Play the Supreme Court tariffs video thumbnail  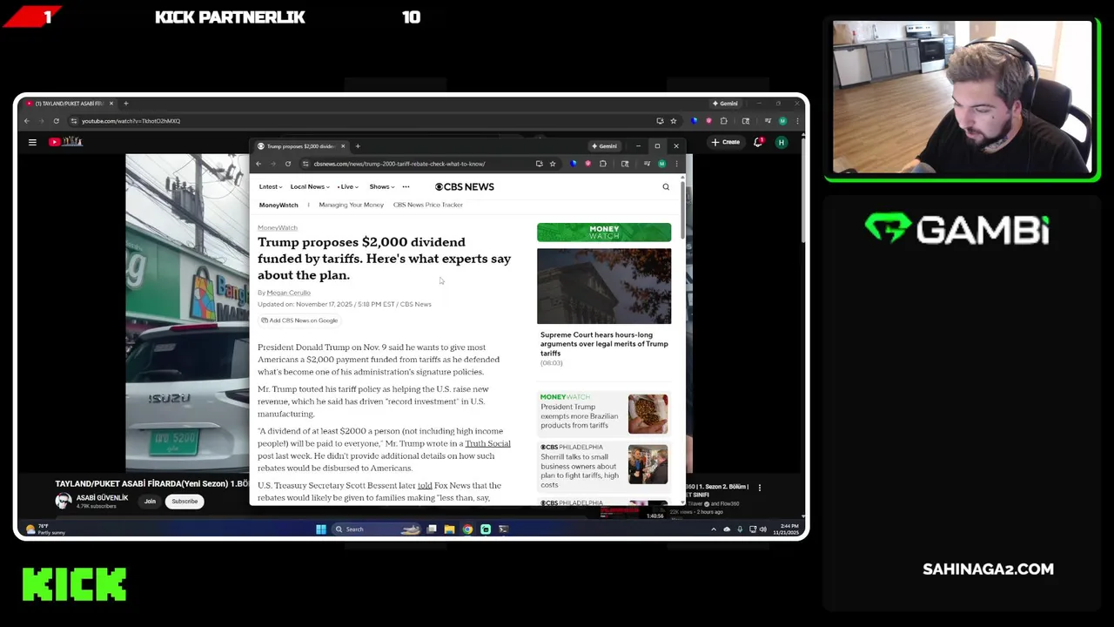(x=604, y=287)
